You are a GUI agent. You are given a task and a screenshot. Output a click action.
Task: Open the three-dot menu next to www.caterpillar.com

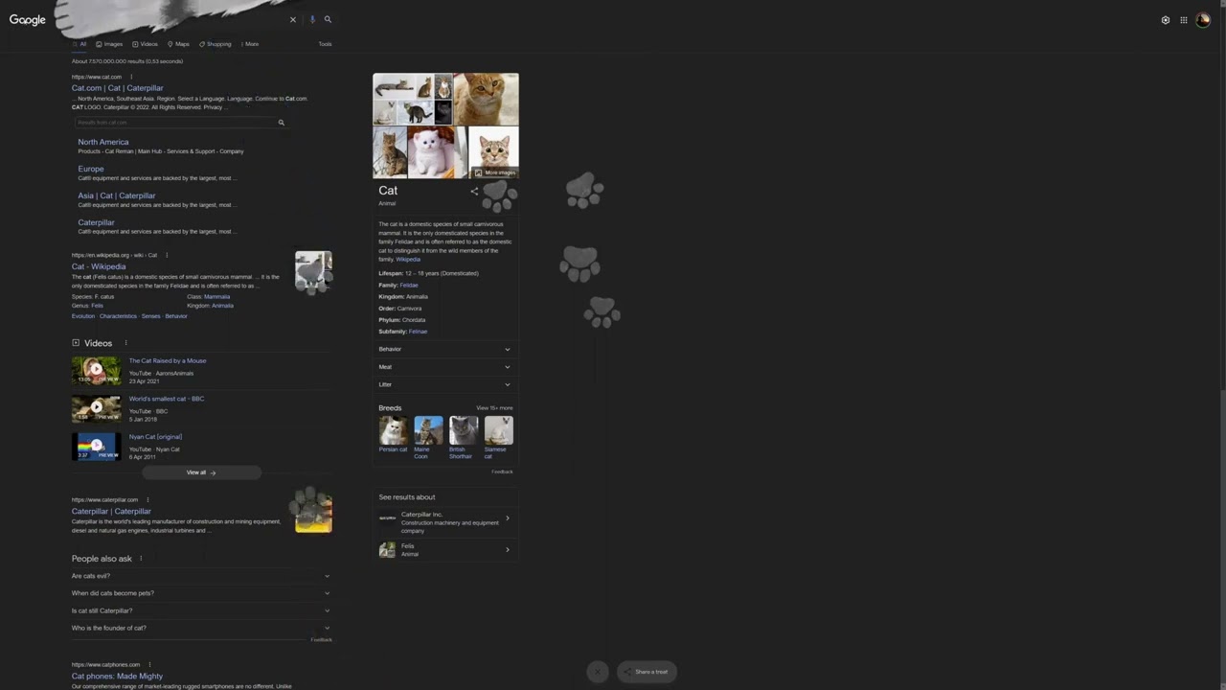[148, 499]
